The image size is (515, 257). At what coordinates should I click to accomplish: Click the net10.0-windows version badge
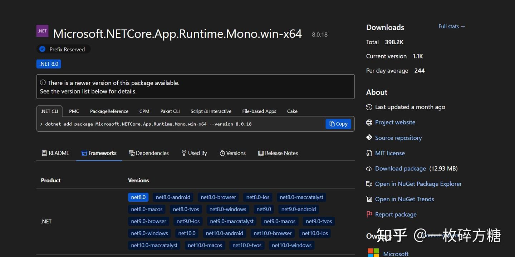click(x=291, y=245)
